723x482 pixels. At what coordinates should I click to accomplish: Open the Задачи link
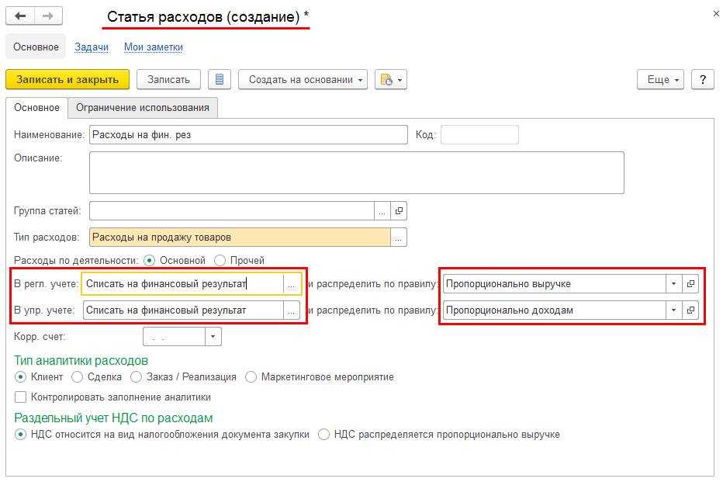tap(92, 47)
